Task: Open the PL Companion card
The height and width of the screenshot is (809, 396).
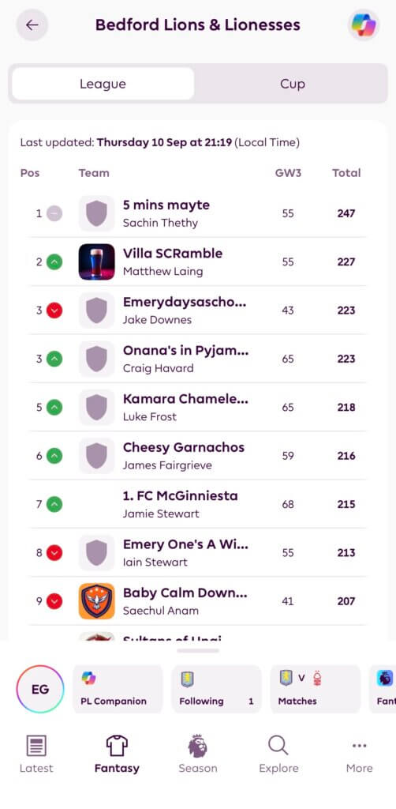Action: point(118,689)
